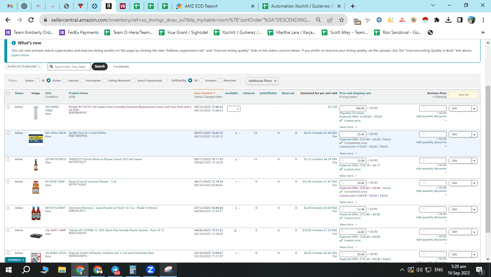Click Add quantity discounts for Pentair row
This screenshot has width=491, height=277.
pos(431,116)
